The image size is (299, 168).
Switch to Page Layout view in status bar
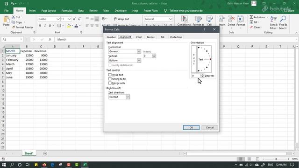point(249,159)
